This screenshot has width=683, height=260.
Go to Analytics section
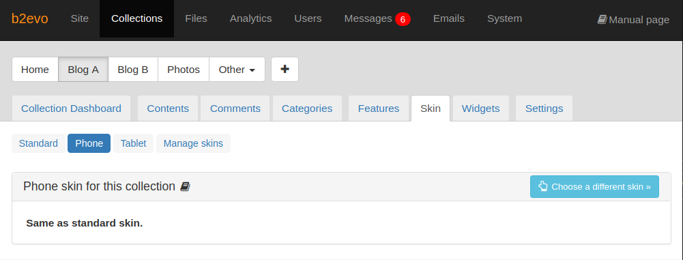click(x=251, y=18)
